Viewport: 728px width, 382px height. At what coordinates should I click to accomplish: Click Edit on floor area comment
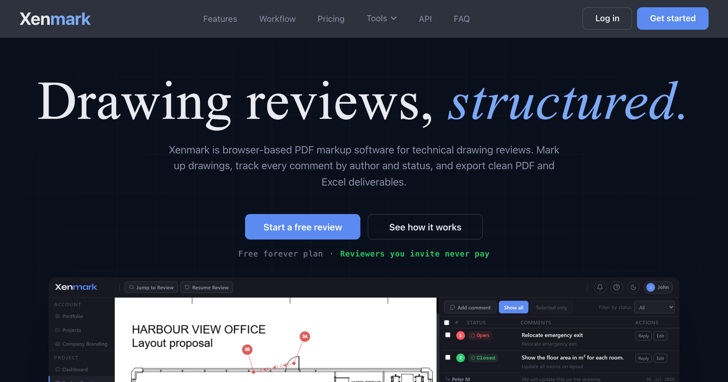(x=660, y=358)
